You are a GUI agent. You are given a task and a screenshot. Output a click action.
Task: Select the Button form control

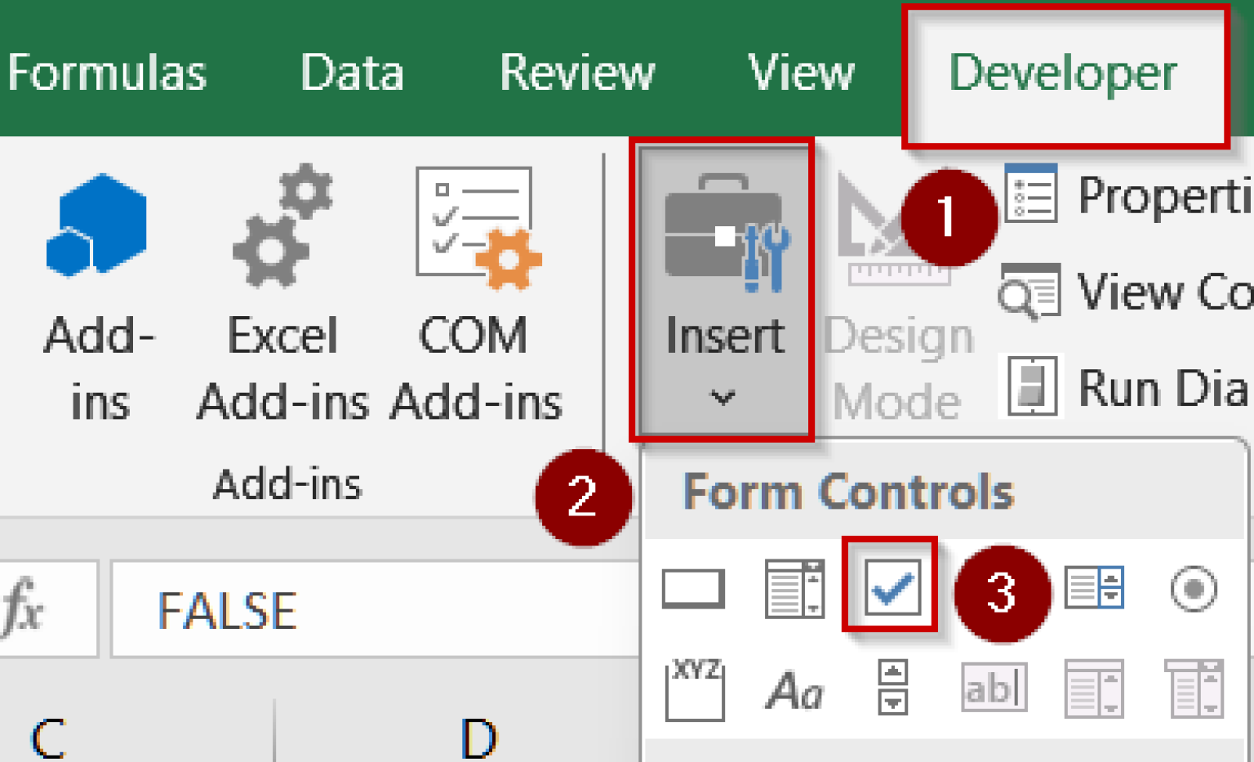coord(693,586)
